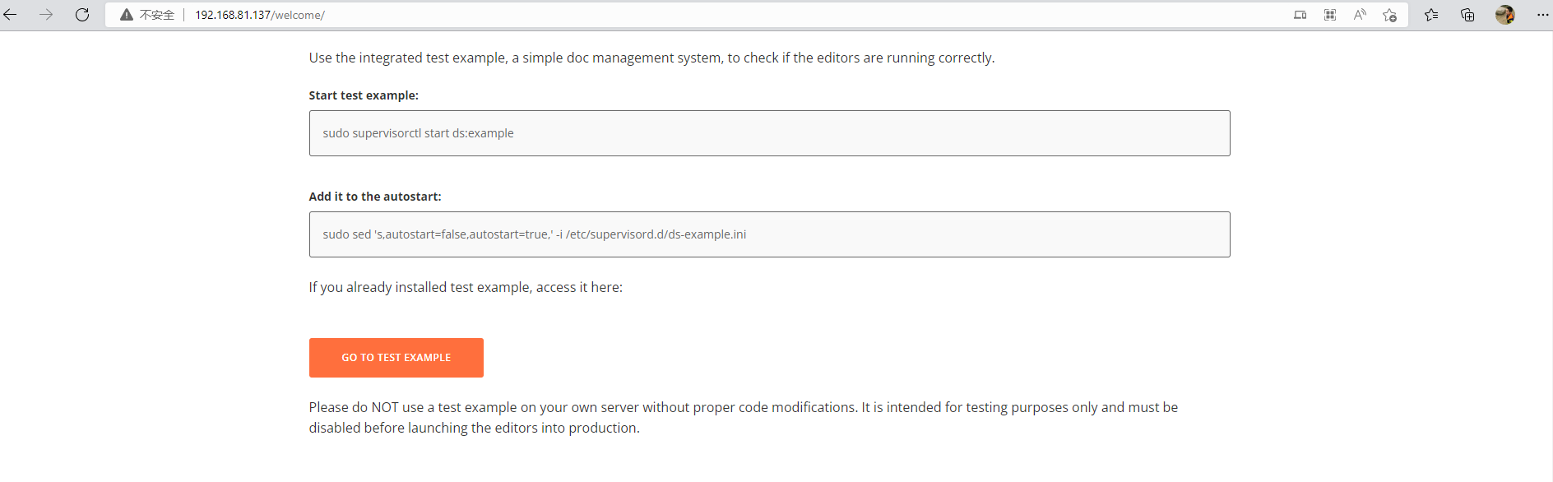The image size is (1553, 482).
Task: Open the Favorites list
Action: coord(1431,15)
